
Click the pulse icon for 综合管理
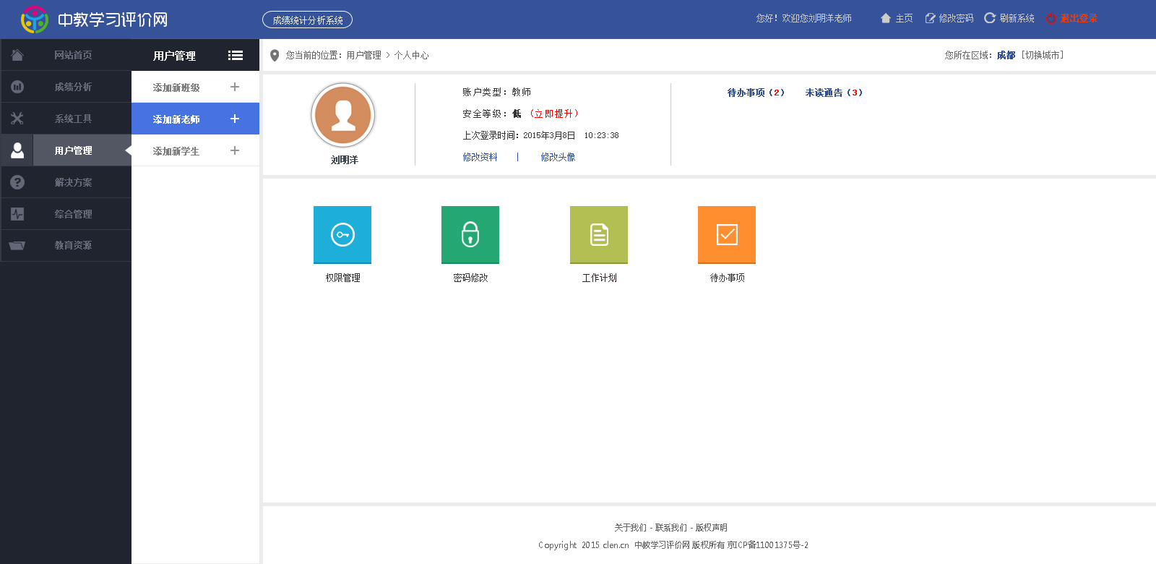click(x=17, y=214)
